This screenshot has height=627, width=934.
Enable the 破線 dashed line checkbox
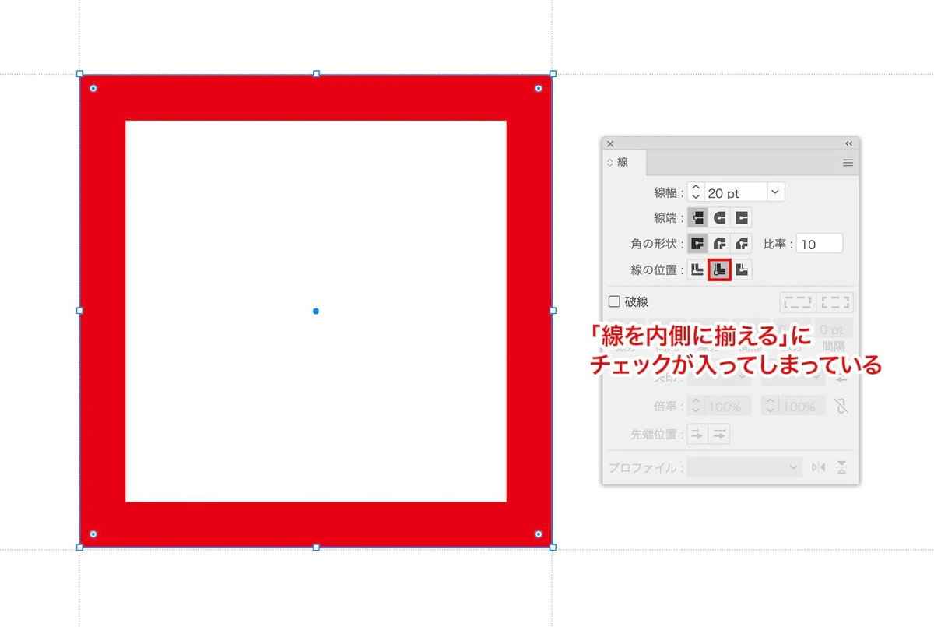tap(614, 301)
